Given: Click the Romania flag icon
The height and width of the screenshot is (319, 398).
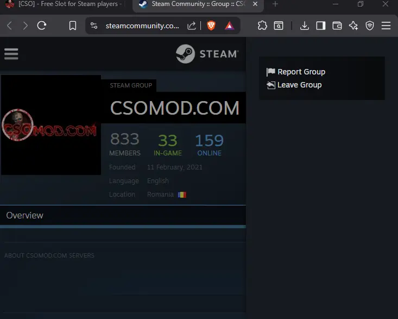Looking at the screenshot, I should coord(182,195).
